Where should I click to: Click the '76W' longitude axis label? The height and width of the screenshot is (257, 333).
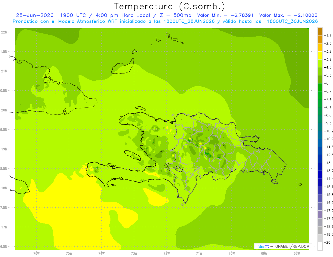(x=36, y=253)
